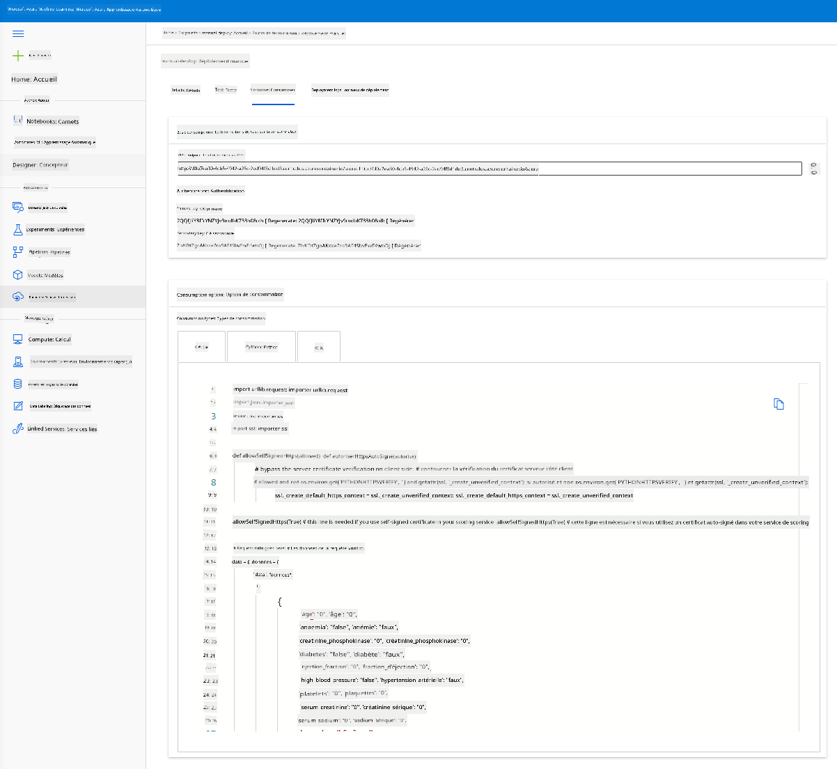Go to Models: Modèles
This screenshot has width=837, height=769.
tap(45, 275)
